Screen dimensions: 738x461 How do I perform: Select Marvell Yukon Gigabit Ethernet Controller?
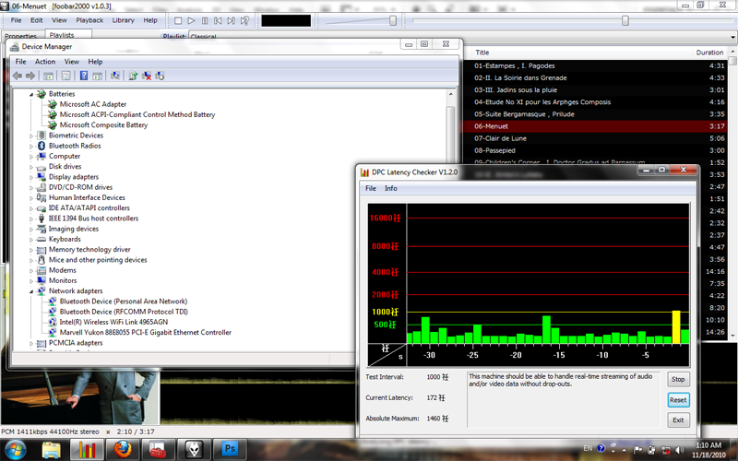pos(146,333)
